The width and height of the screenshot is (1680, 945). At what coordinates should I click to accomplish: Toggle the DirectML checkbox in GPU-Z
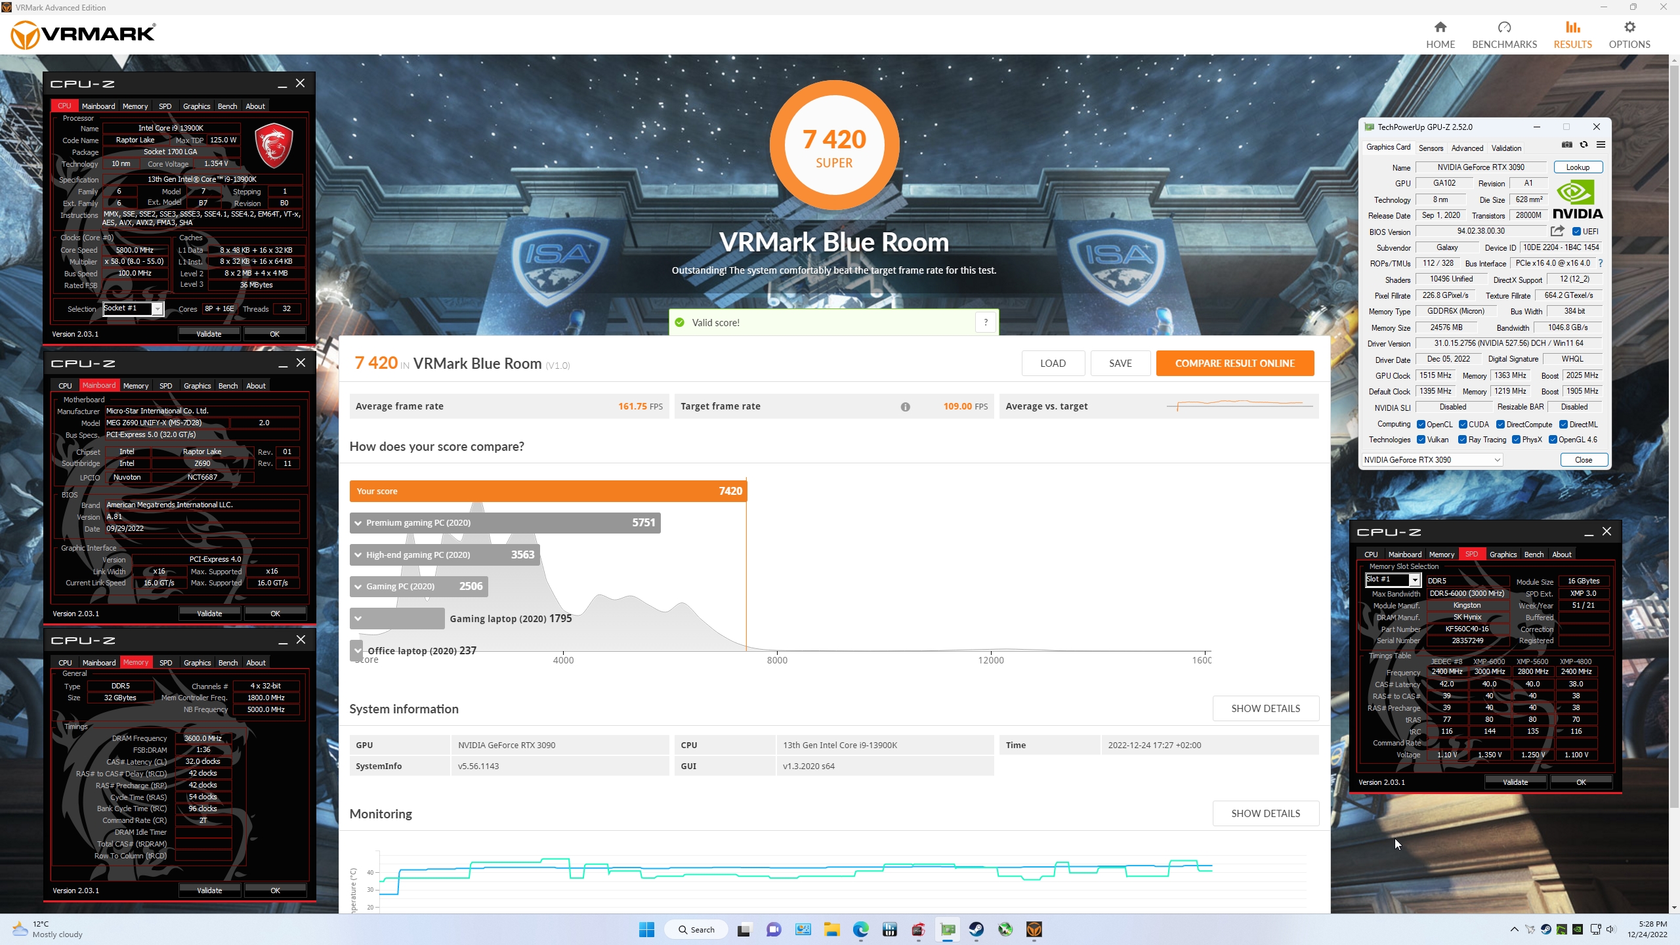click(1563, 425)
